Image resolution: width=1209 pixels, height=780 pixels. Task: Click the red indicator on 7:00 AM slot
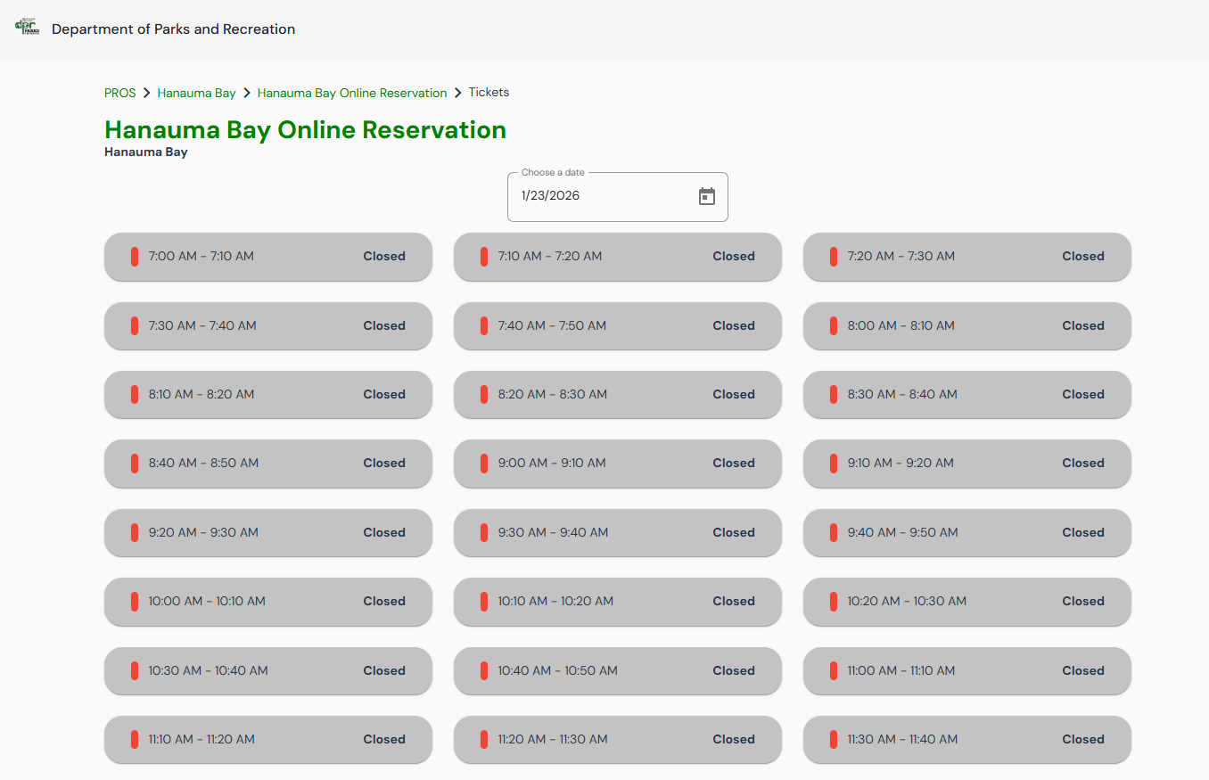[x=135, y=257]
